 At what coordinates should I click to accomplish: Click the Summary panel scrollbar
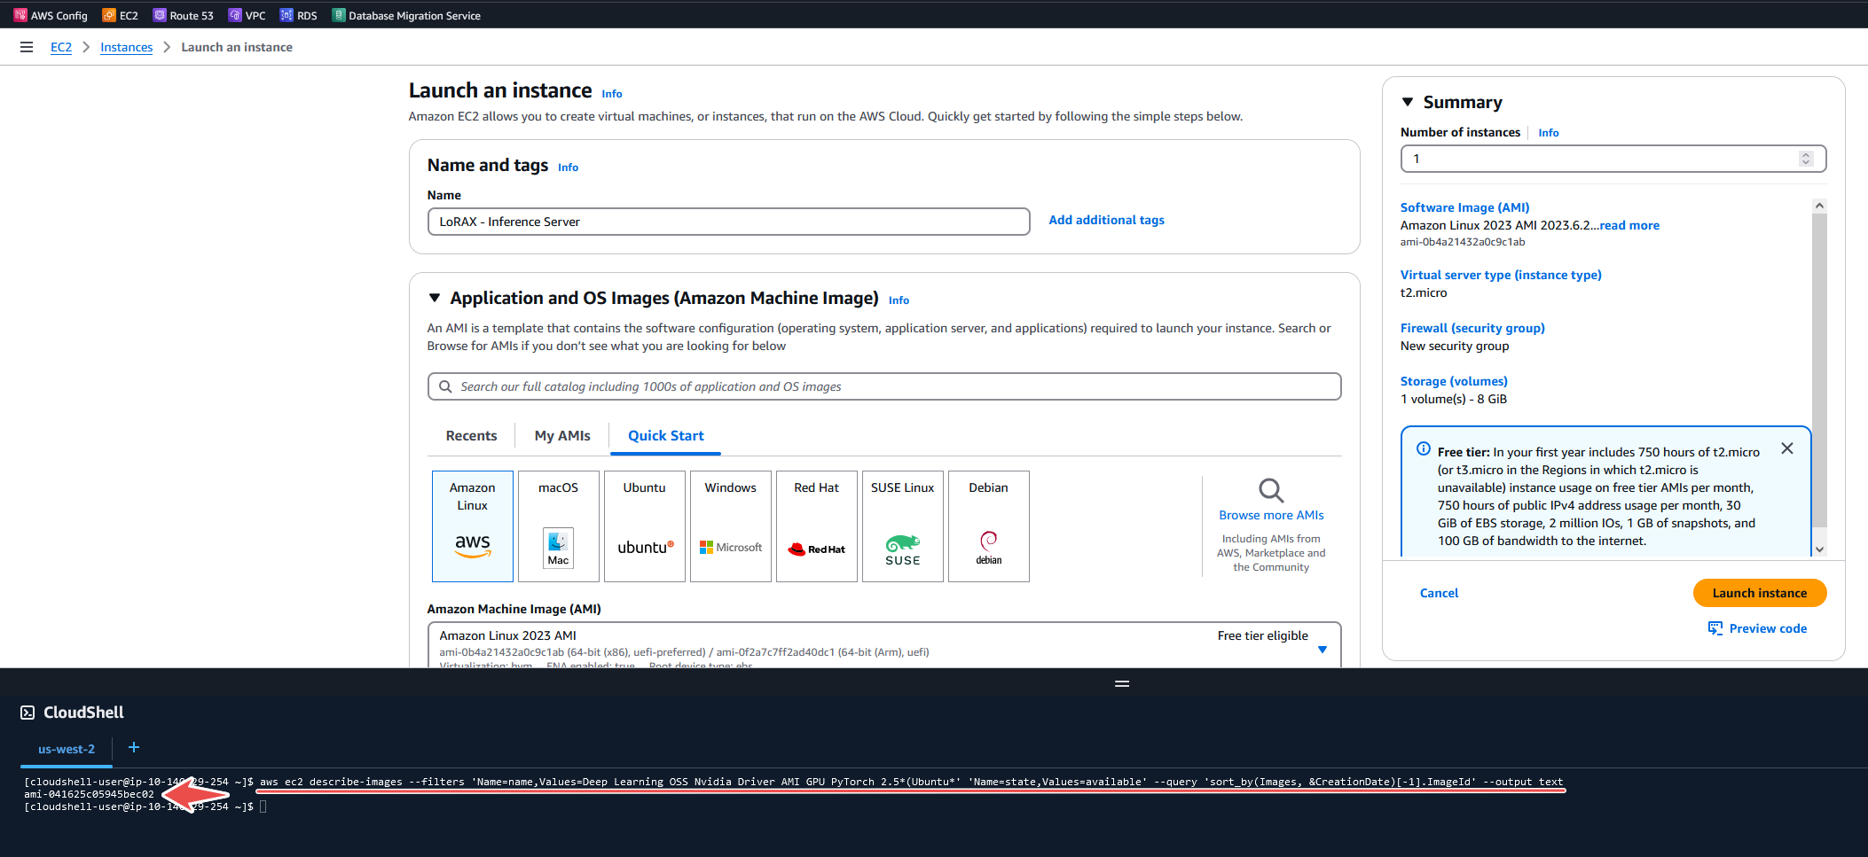[x=1819, y=372]
